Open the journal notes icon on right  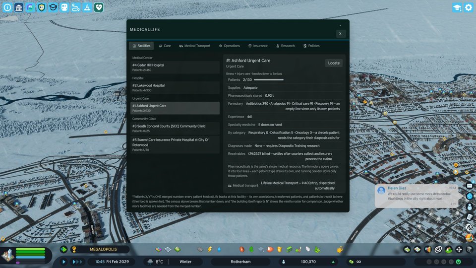(x=470, y=217)
